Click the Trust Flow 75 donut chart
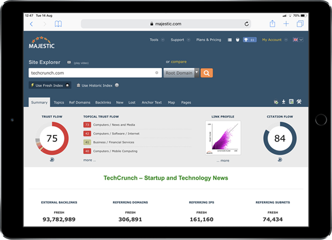This screenshot has width=332, height=240. [x=52, y=139]
